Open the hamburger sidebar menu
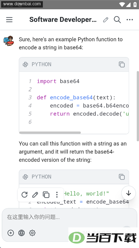This screenshot has width=139, height=248. coord(9,20)
